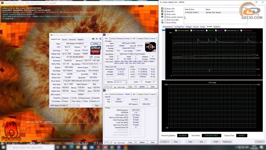Click the Stress CPU chip icon in AIDA64
The width and height of the screenshot is (266, 150).
click(x=162, y=8)
